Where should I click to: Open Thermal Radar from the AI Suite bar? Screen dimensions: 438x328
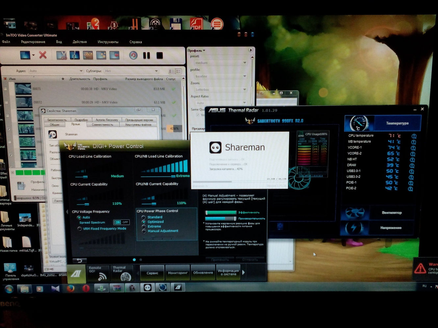(x=121, y=273)
